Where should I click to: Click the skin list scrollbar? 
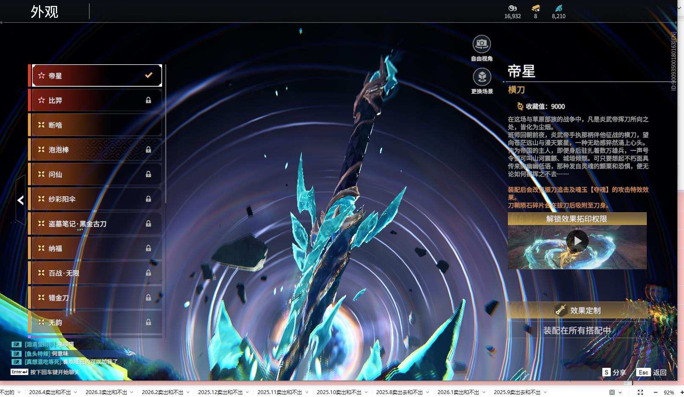pos(165,134)
